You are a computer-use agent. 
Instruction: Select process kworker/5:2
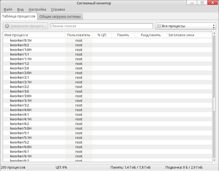tap(108, 142)
